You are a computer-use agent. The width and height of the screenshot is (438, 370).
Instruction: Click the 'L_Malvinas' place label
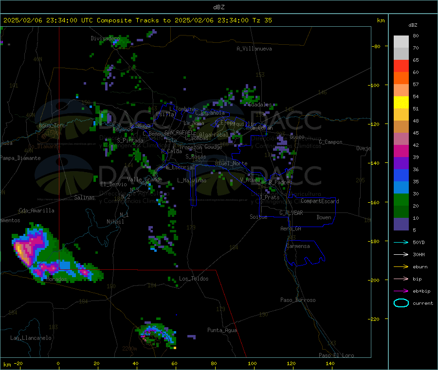pyautogui.click(x=192, y=180)
